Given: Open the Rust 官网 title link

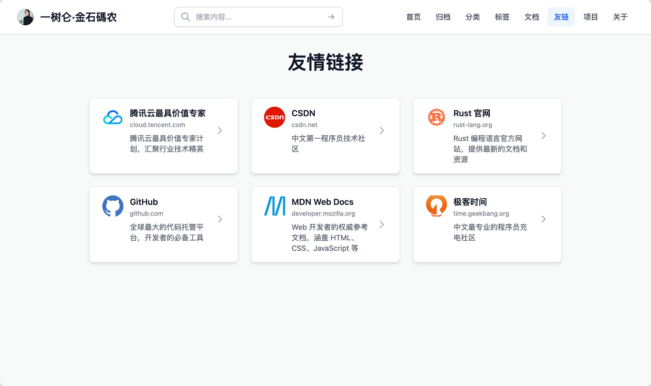Looking at the screenshot, I should [x=472, y=113].
